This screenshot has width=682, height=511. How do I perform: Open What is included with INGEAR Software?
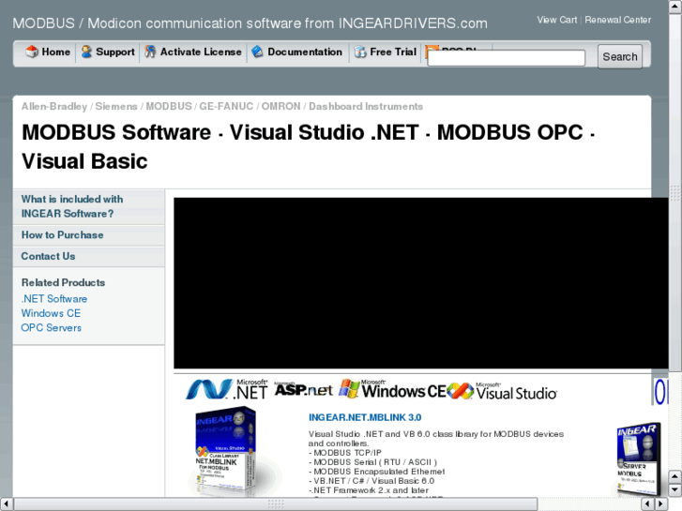(x=72, y=206)
